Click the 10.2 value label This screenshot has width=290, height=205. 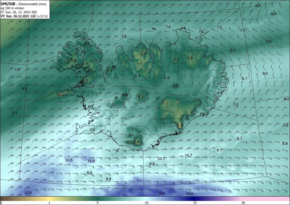161,158
